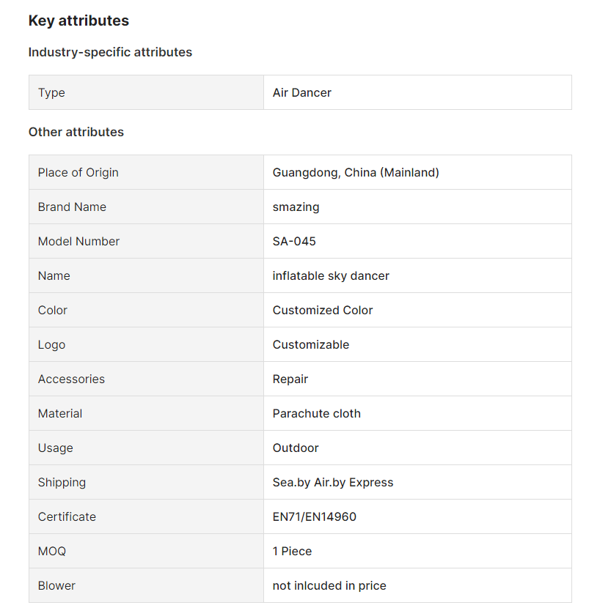Select the Accessories Repair value
Screen dimensions: 611x608
[290, 379]
